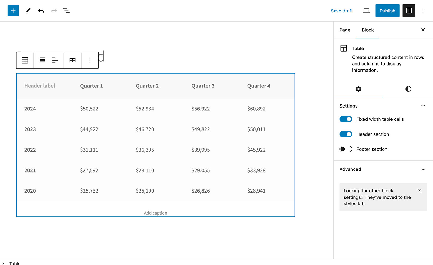Open the preview device icon
The height and width of the screenshot is (265, 433).
366,11
